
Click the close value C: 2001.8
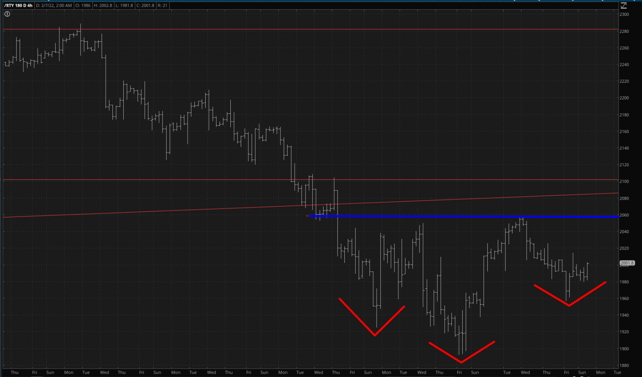(145, 5)
